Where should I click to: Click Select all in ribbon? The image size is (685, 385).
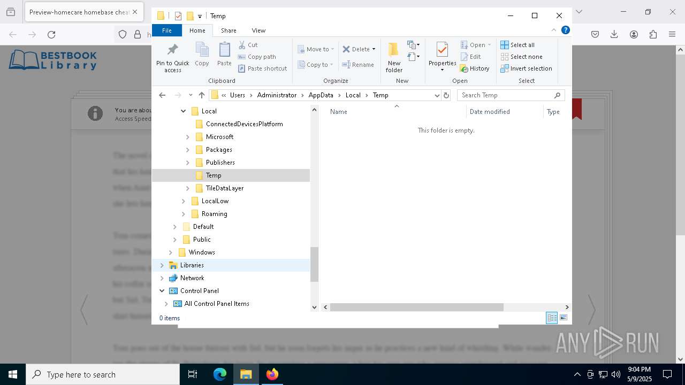pos(517,45)
